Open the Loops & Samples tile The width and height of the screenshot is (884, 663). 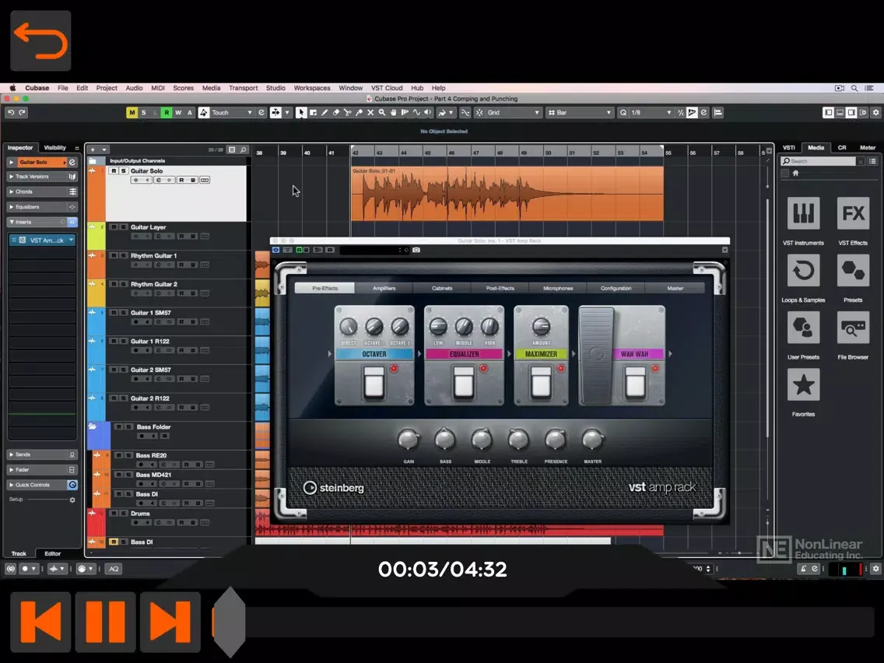pos(803,270)
